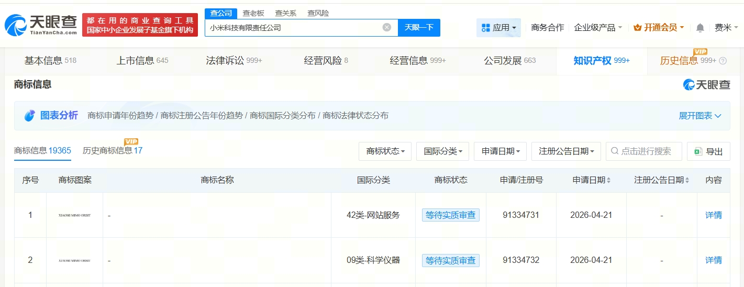Screen dimensions: 744x287
Task: Open 上市信息 tab
Action: click(x=142, y=61)
